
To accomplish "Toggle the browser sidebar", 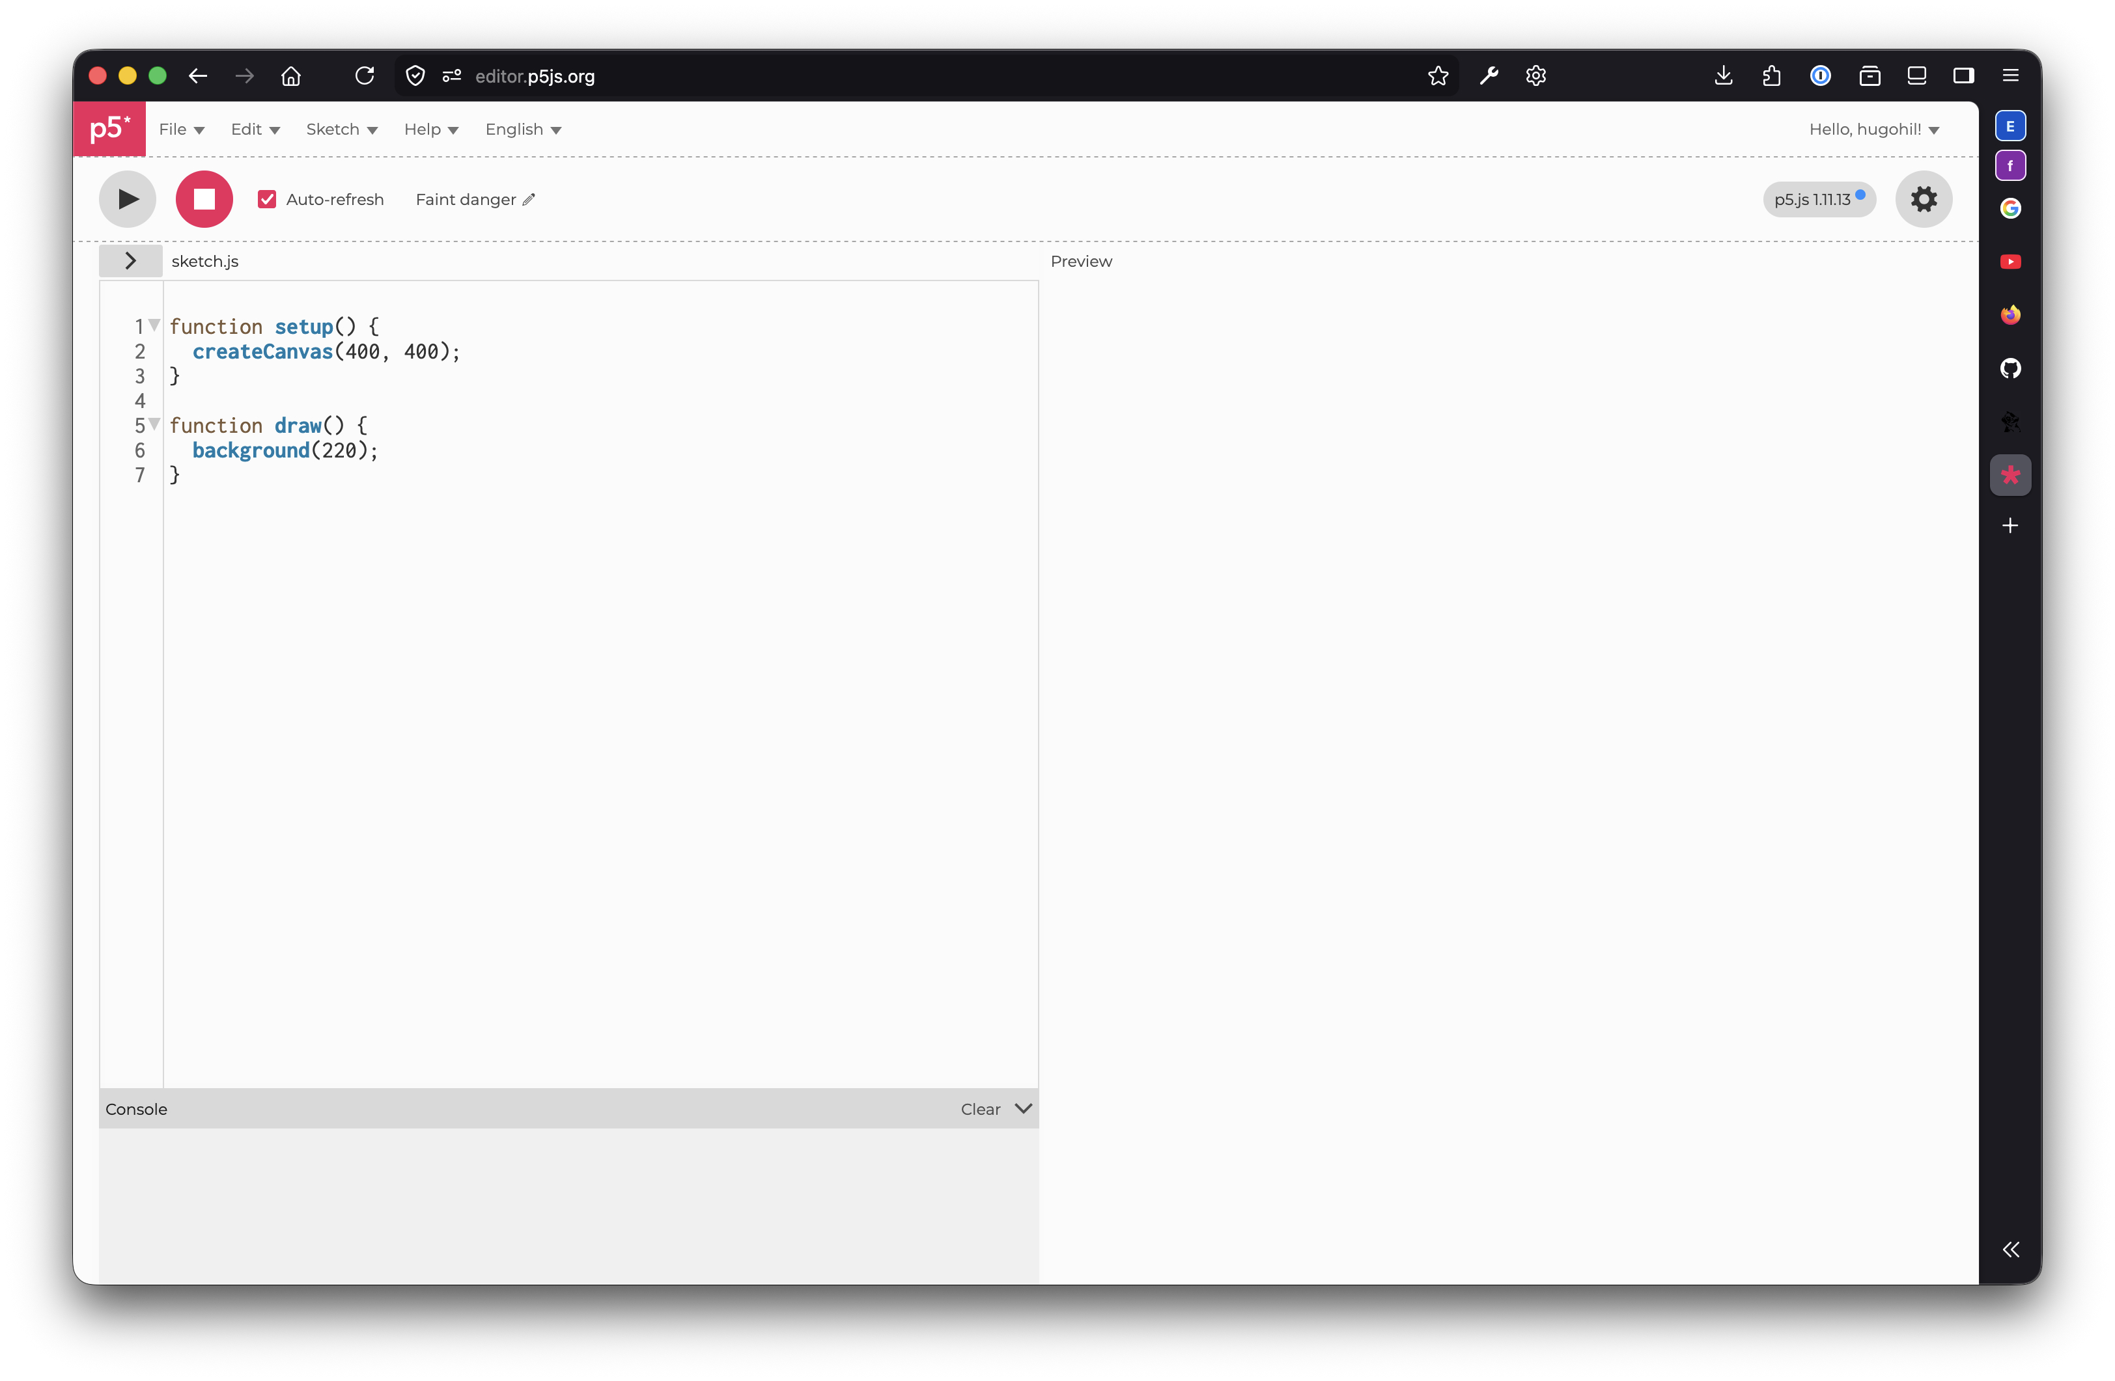I will [x=1963, y=75].
